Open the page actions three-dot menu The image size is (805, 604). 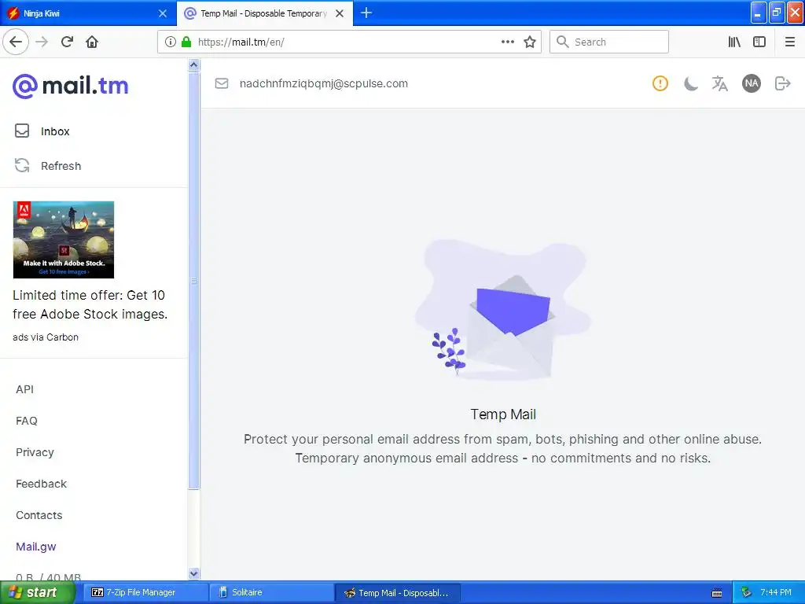(x=507, y=42)
